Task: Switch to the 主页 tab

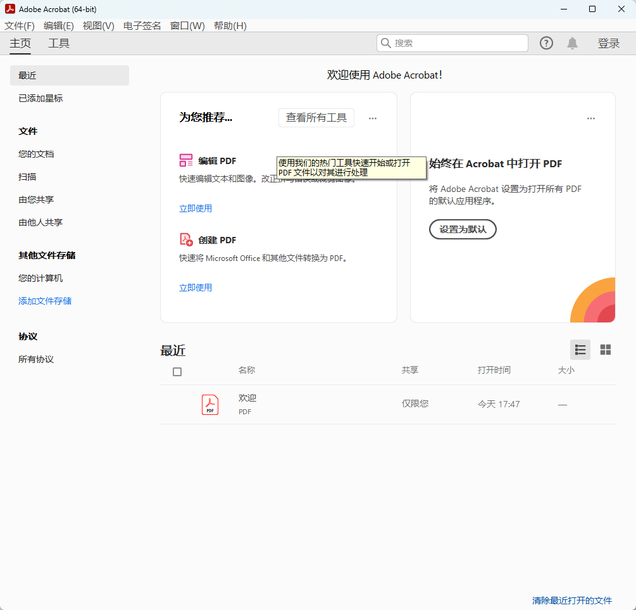Action: coord(20,43)
